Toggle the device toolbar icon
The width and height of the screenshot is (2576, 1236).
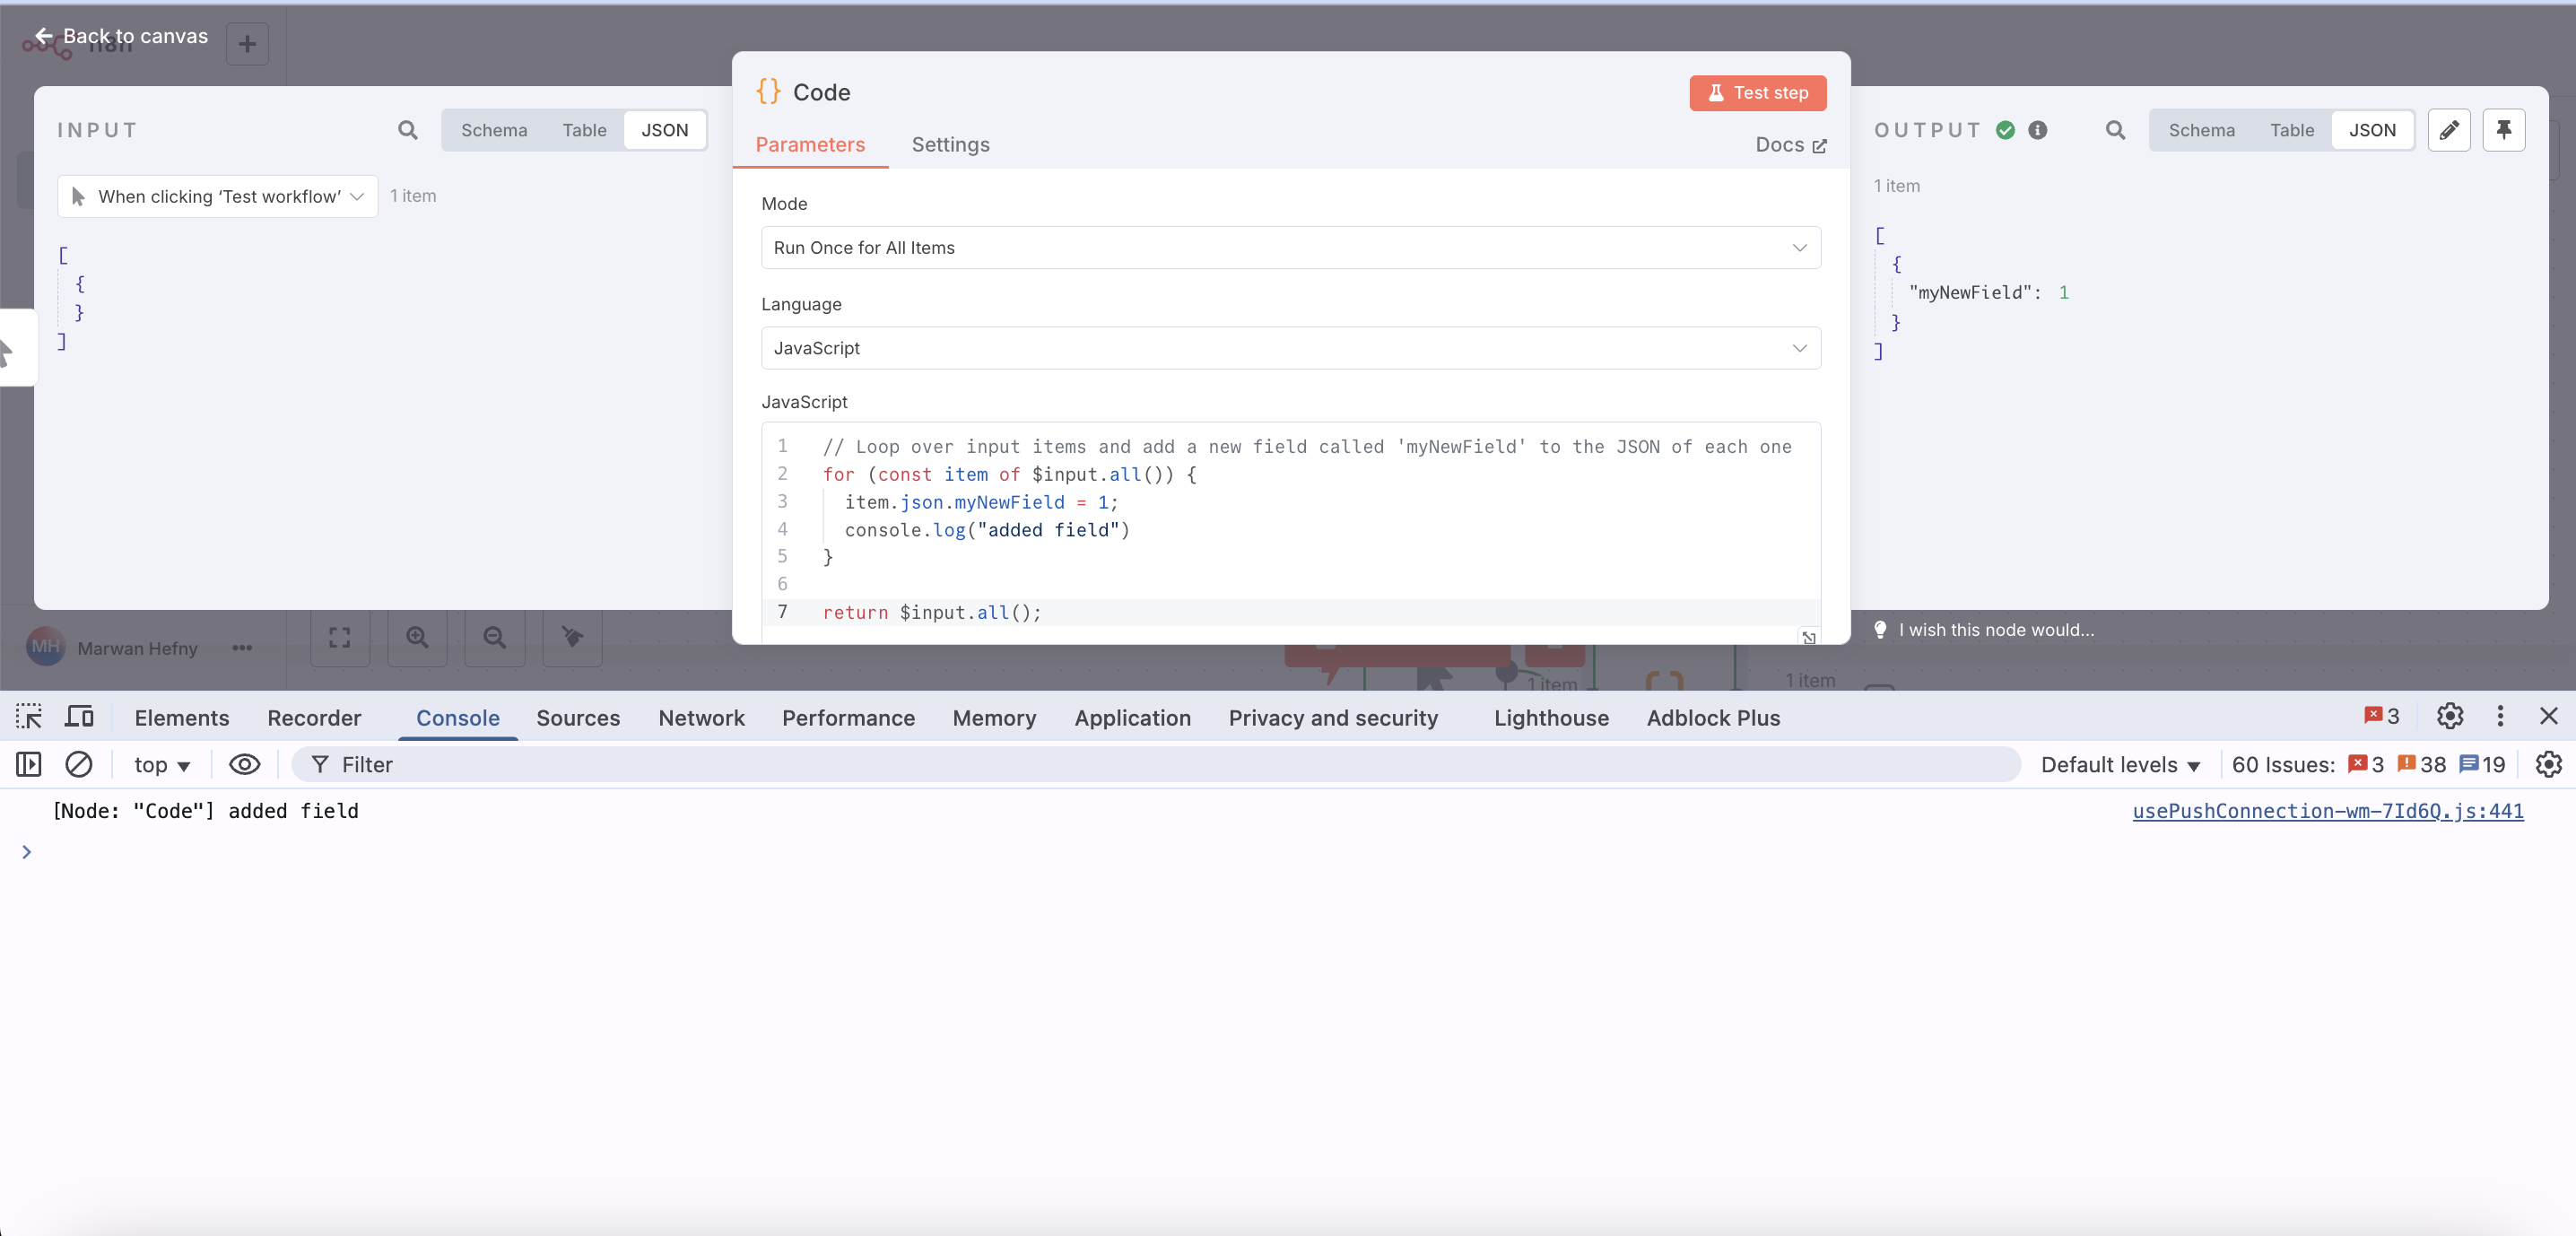click(x=79, y=717)
